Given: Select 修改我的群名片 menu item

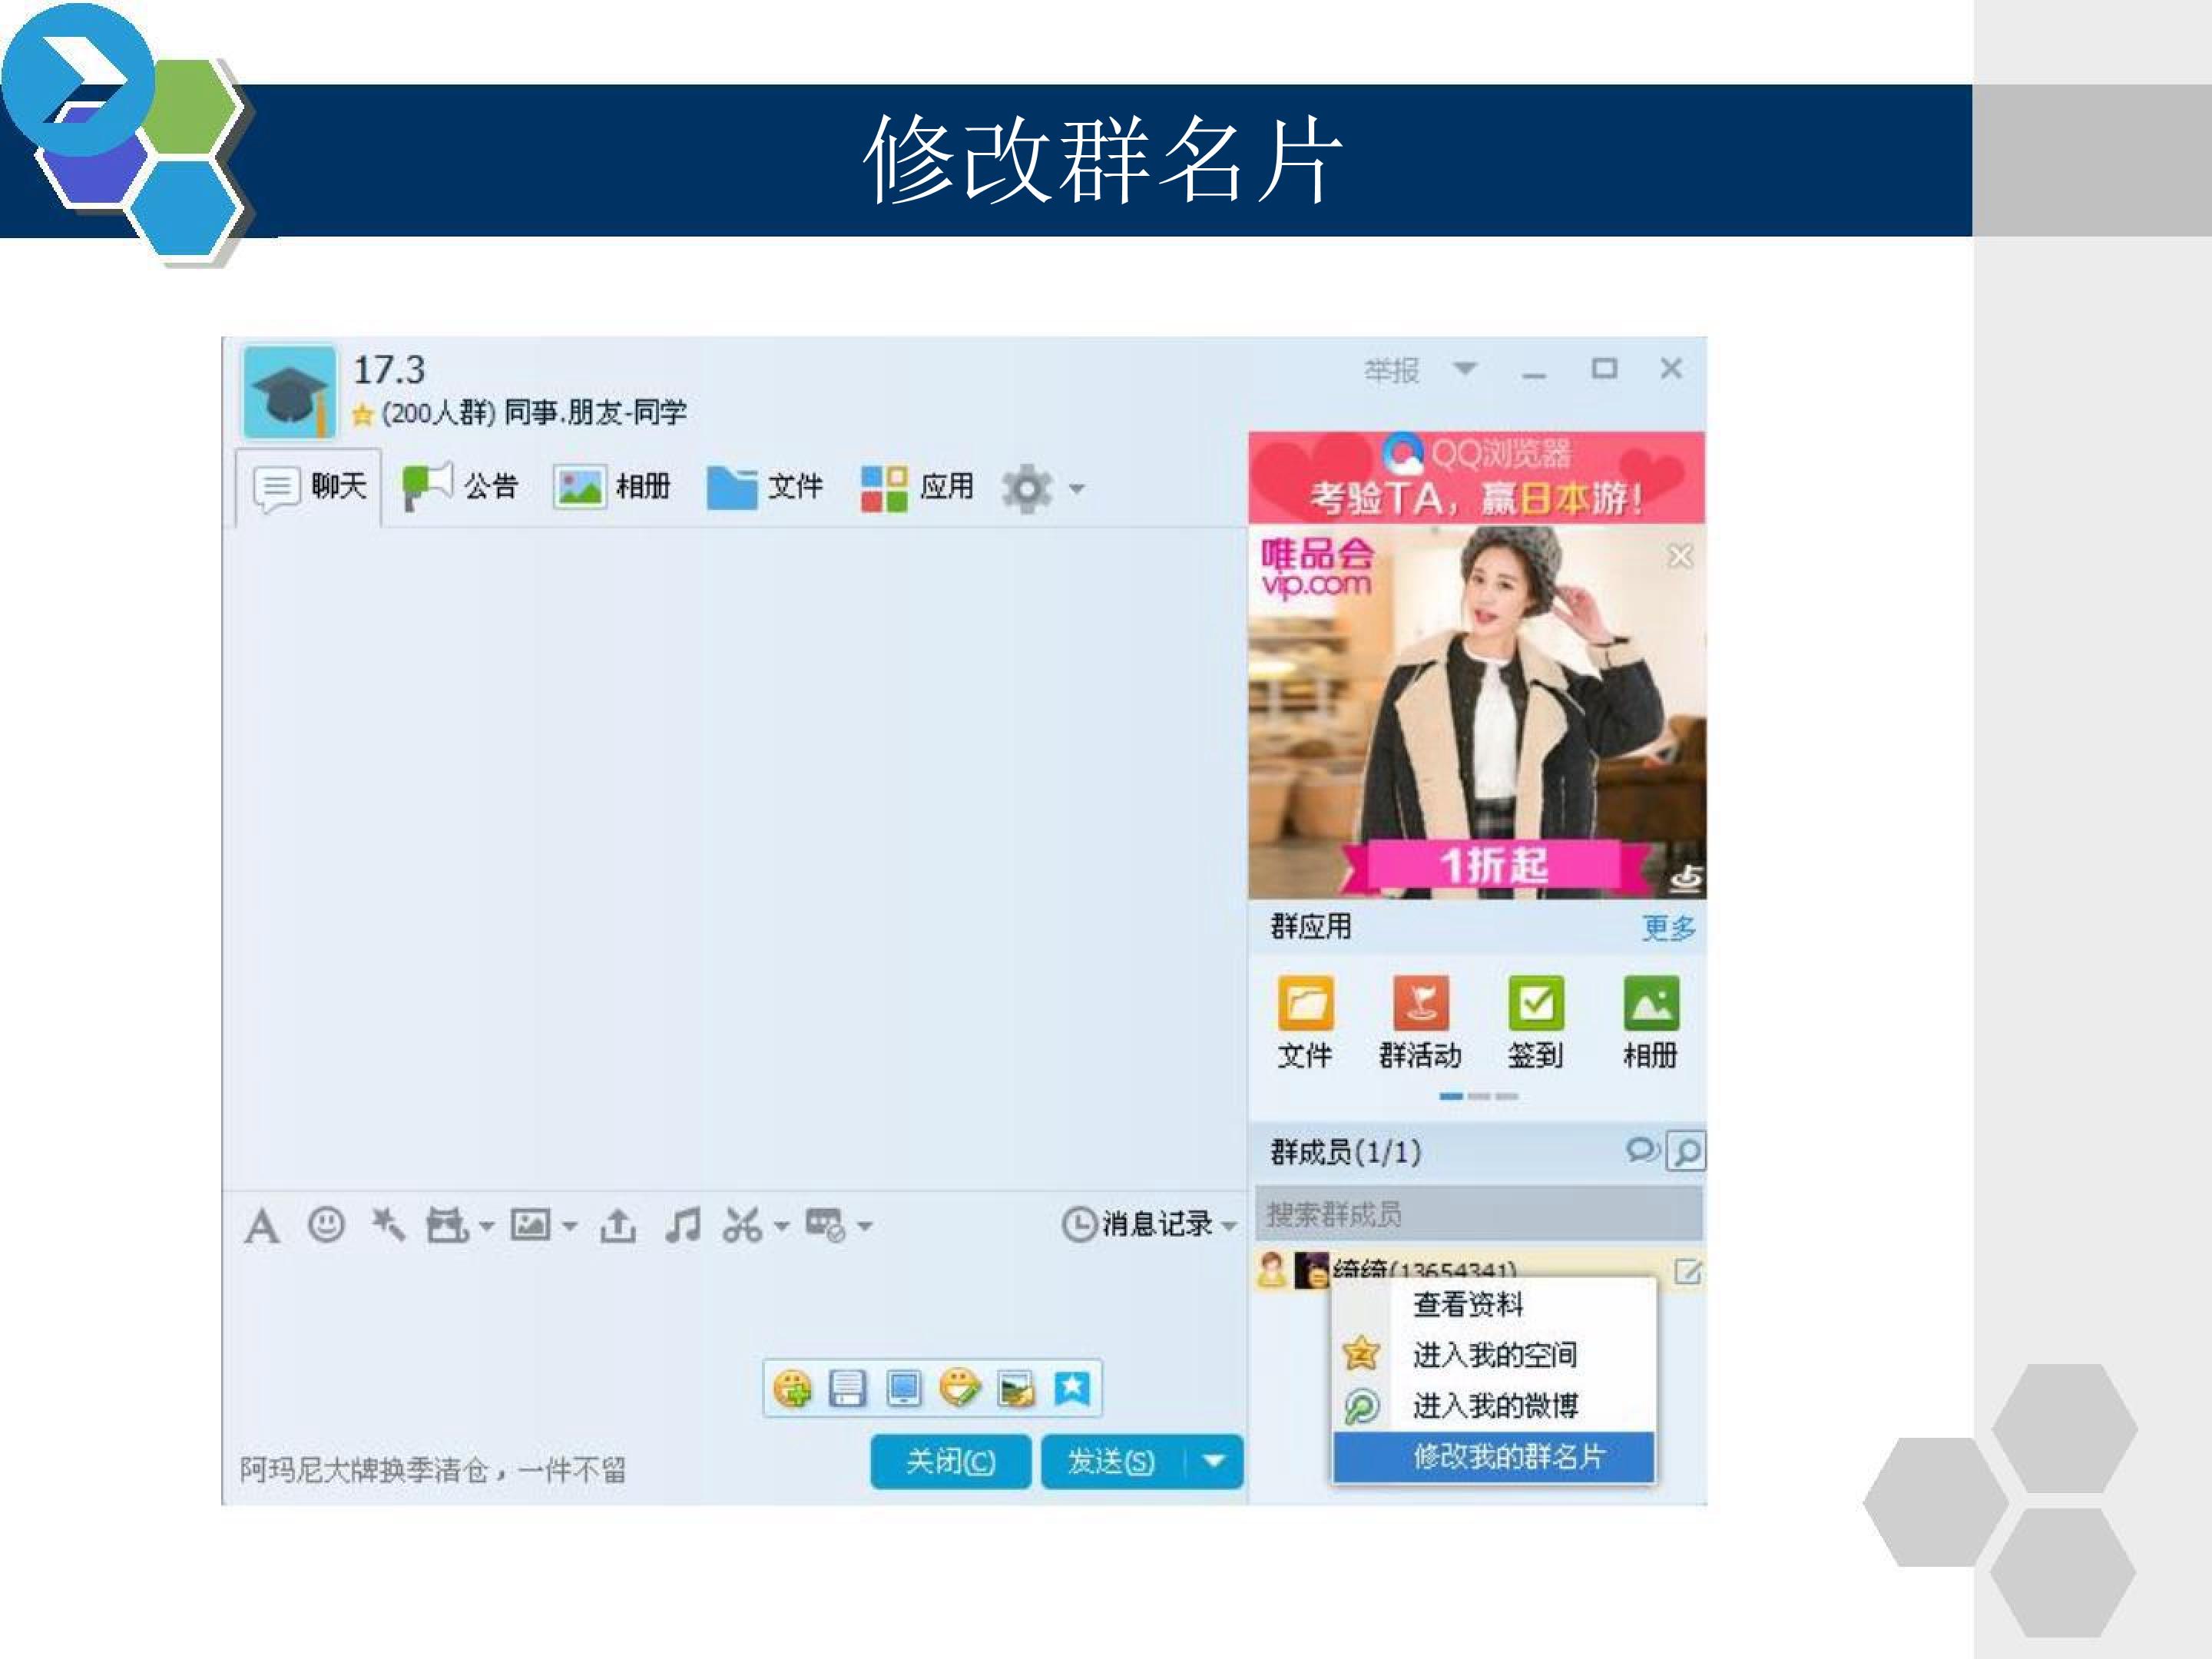Looking at the screenshot, I should [1494, 1457].
